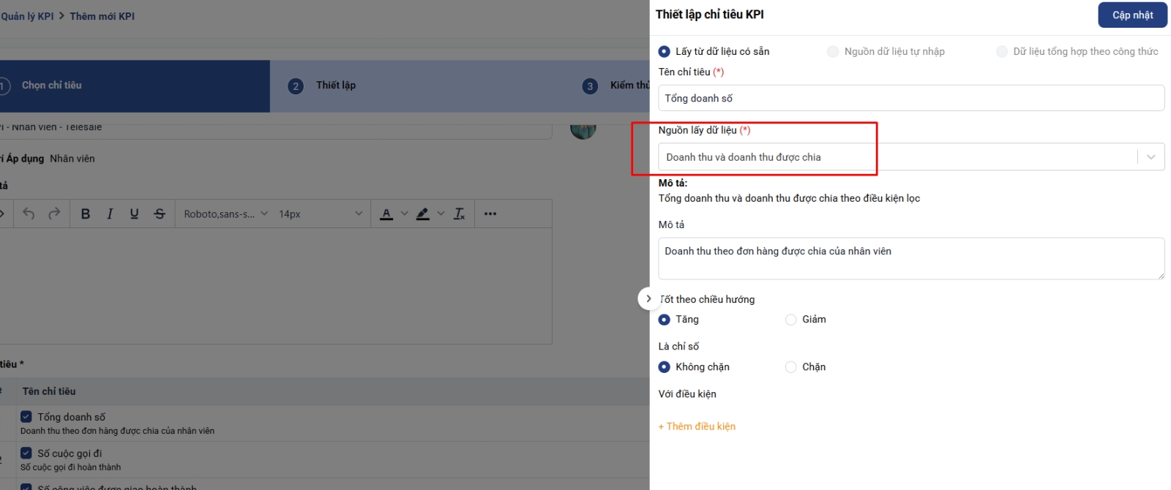
Task: Open the Roboto font family dropdown
Action: 225,214
